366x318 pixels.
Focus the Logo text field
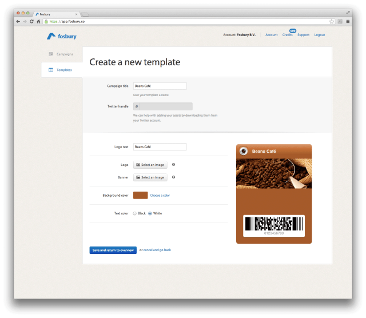pos(160,147)
